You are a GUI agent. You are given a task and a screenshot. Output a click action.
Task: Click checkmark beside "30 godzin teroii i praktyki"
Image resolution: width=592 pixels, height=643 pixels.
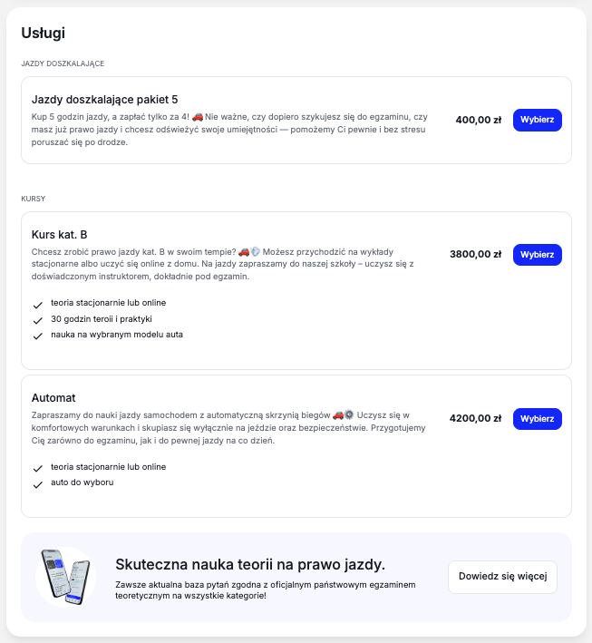[x=38, y=320]
